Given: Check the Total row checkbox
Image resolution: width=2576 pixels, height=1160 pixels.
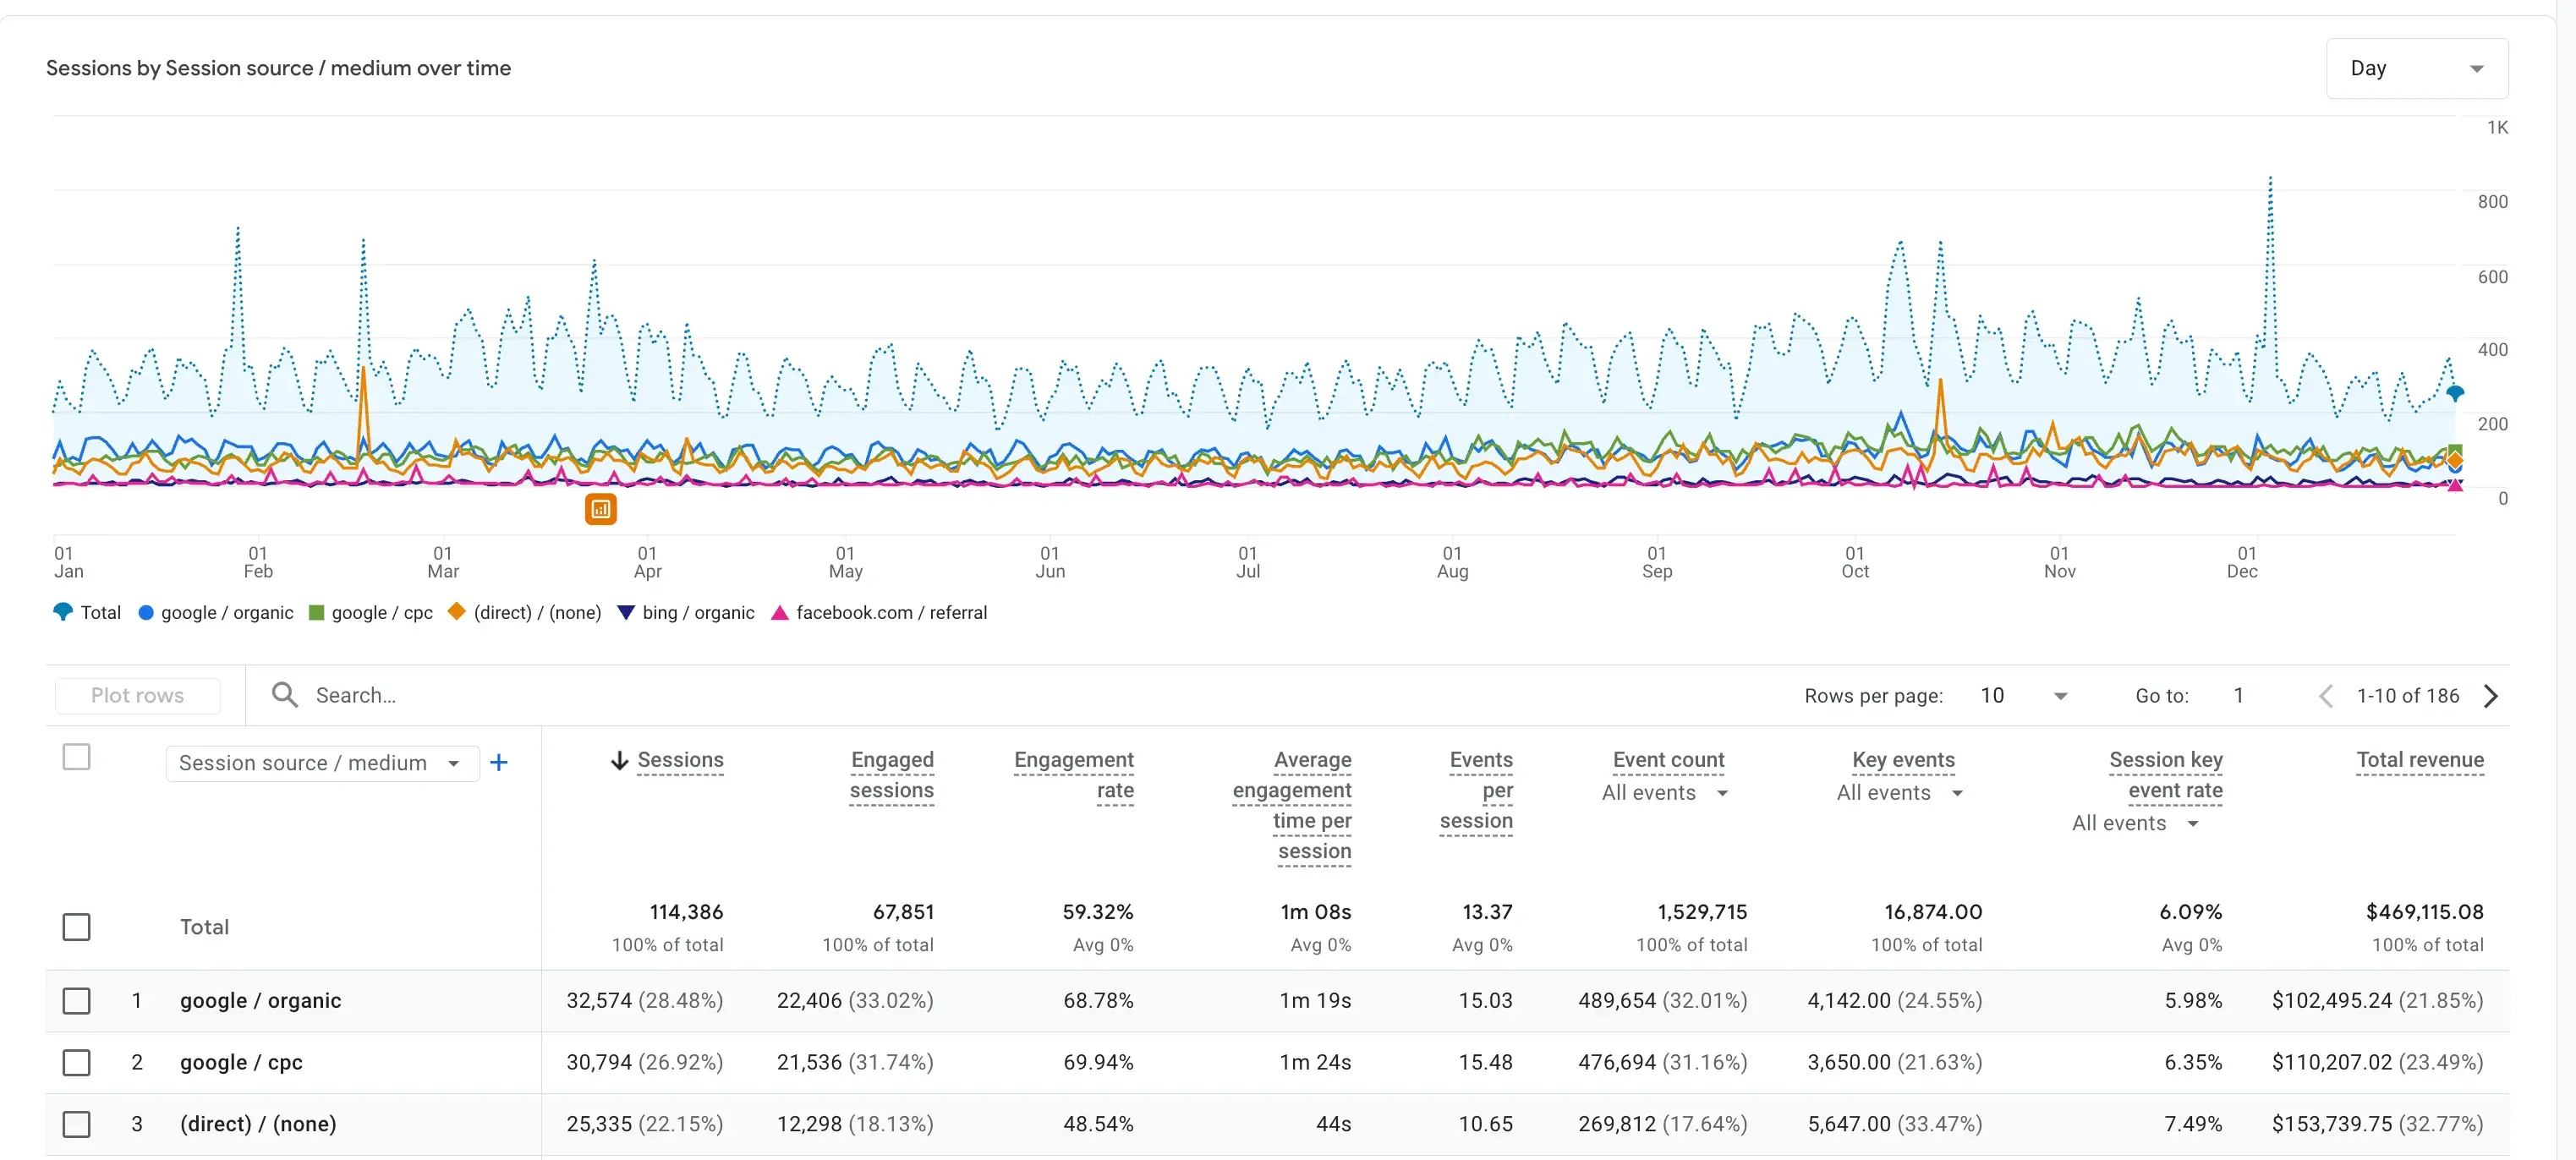Looking at the screenshot, I should [77, 927].
